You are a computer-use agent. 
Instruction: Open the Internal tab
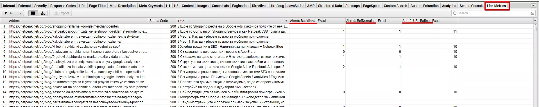point(9,6)
